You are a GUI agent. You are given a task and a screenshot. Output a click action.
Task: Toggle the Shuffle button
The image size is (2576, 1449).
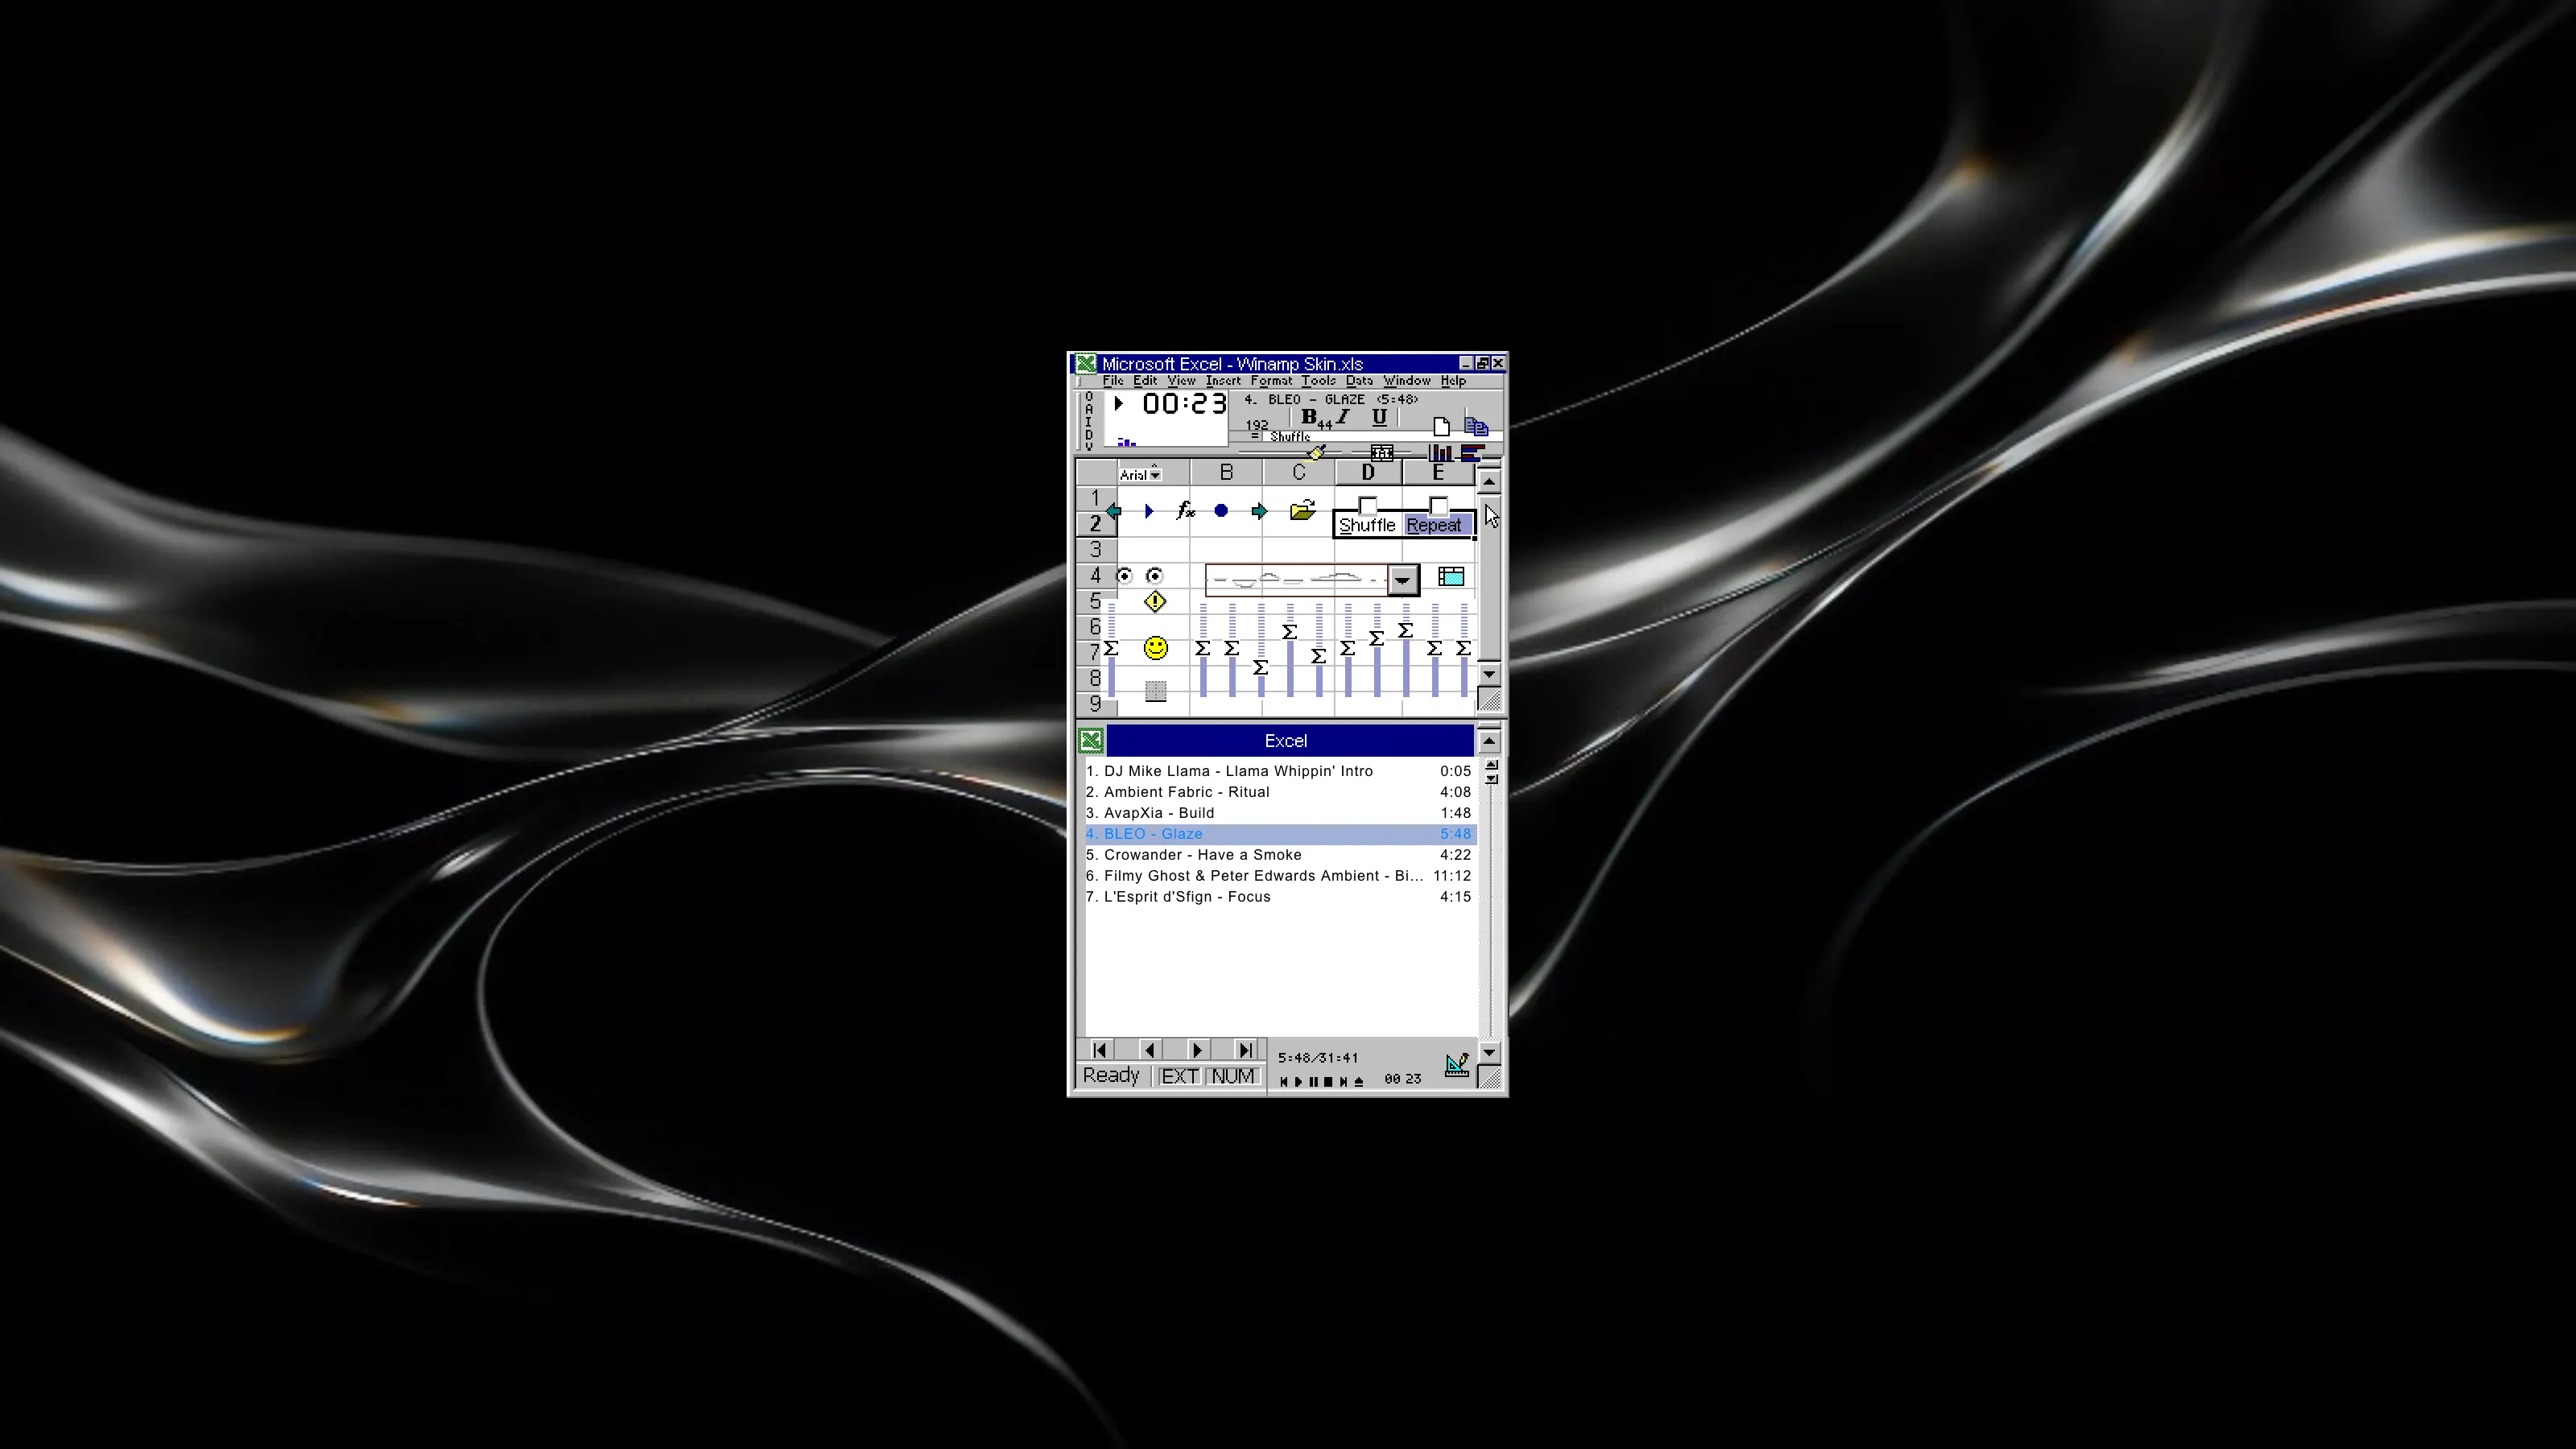1367,525
